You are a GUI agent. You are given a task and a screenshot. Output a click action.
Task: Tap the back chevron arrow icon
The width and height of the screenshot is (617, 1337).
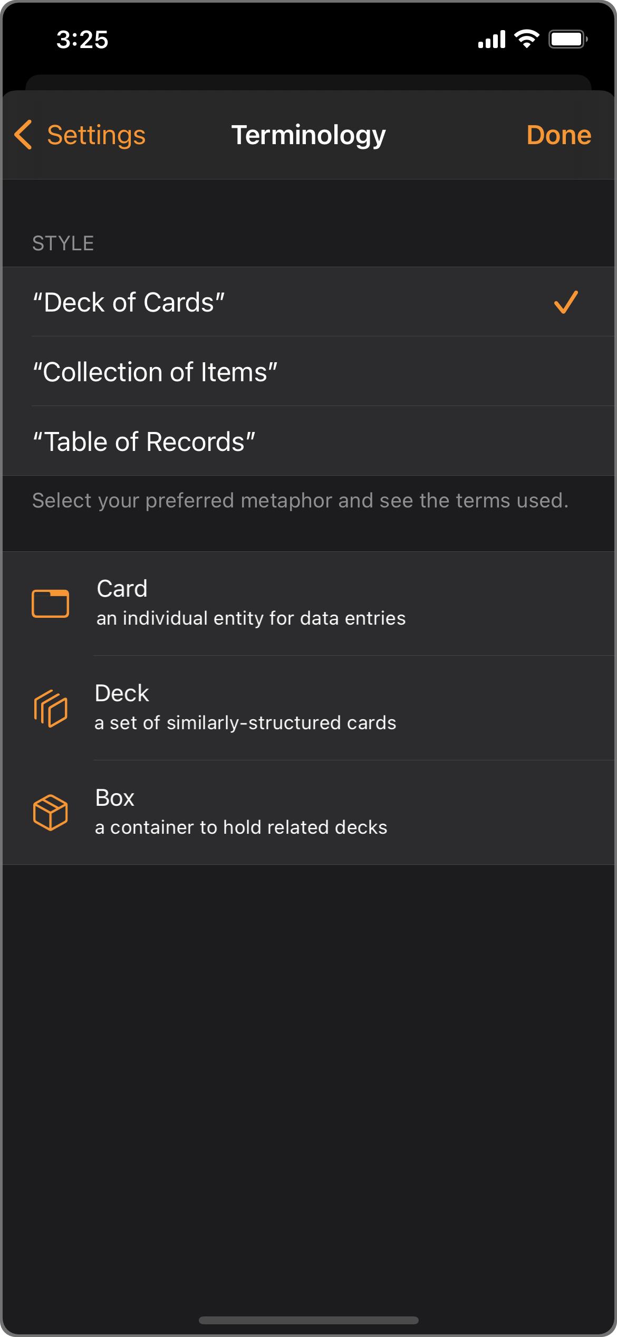click(x=23, y=135)
